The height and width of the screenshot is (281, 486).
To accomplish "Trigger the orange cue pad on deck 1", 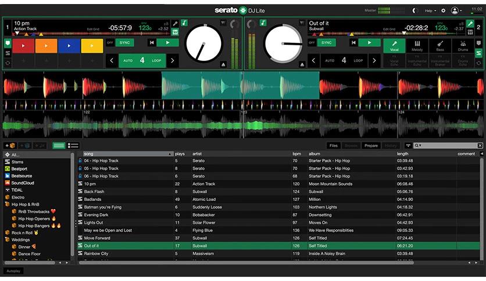I will [x=46, y=46].
